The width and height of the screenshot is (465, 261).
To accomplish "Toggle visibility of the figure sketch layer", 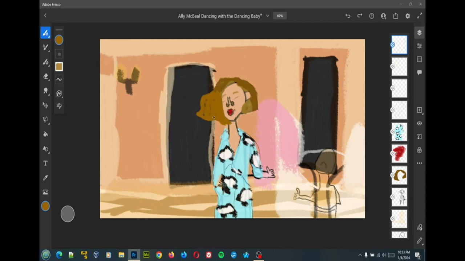I will point(392,197).
